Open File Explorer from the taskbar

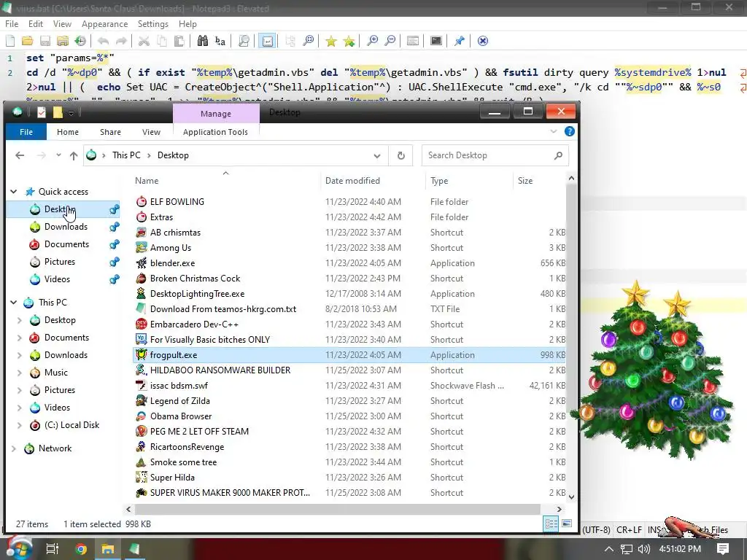[x=108, y=549]
